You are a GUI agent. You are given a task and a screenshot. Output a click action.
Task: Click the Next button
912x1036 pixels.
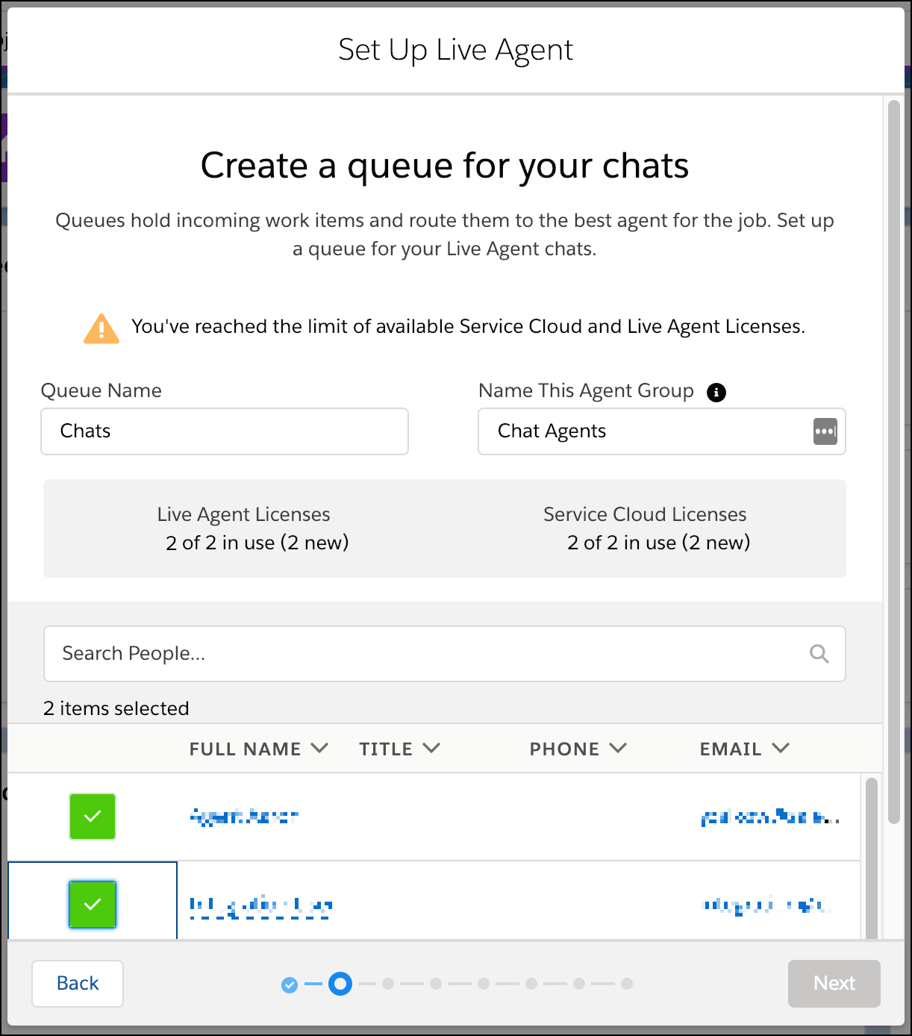coord(834,984)
